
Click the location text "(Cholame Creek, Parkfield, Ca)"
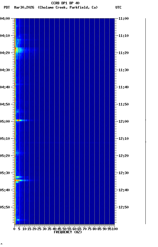(x=68, y=7)
